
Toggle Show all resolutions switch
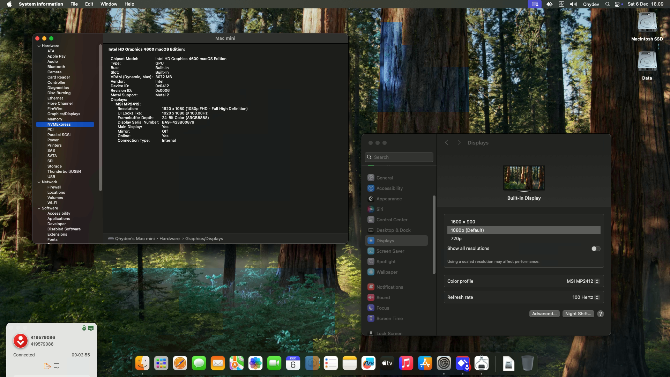[596, 249]
